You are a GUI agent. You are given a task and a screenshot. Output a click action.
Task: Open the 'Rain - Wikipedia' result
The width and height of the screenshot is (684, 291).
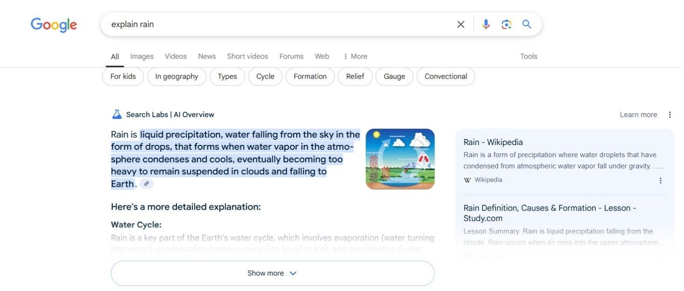point(493,142)
